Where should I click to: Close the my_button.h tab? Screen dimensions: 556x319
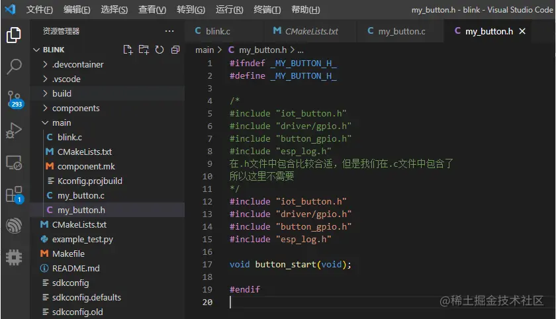(x=522, y=31)
